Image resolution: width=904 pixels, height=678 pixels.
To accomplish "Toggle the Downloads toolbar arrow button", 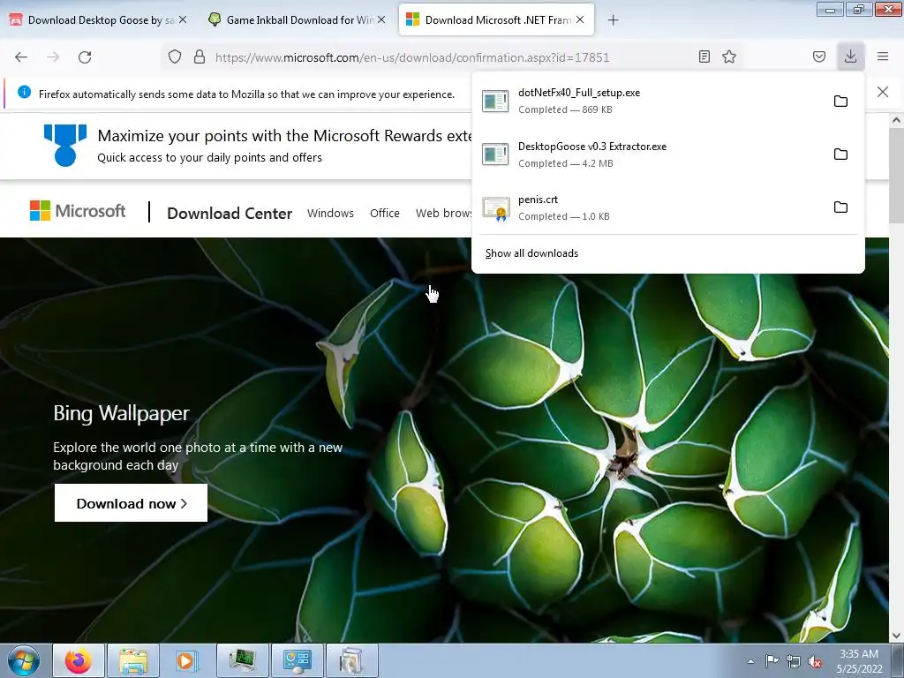I will [x=850, y=56].
